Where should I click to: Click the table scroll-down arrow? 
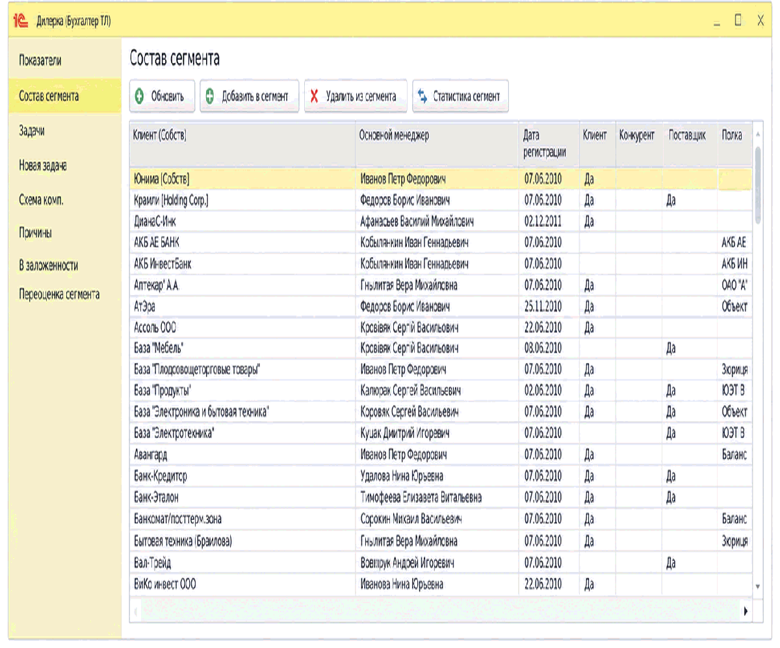(x=757, y=586)
